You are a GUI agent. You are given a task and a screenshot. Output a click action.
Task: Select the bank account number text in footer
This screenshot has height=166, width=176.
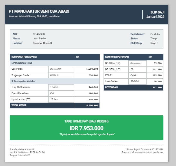[27, 152]
